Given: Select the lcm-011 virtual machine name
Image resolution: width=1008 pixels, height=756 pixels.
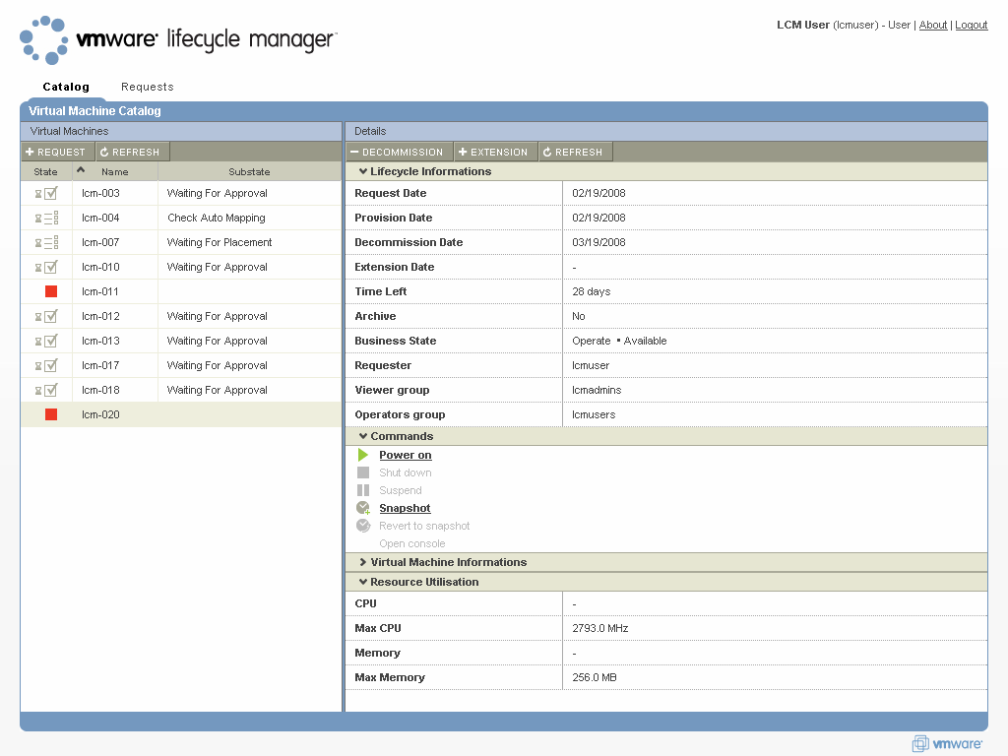Looking at the screenshot, I should coord(100,291).
